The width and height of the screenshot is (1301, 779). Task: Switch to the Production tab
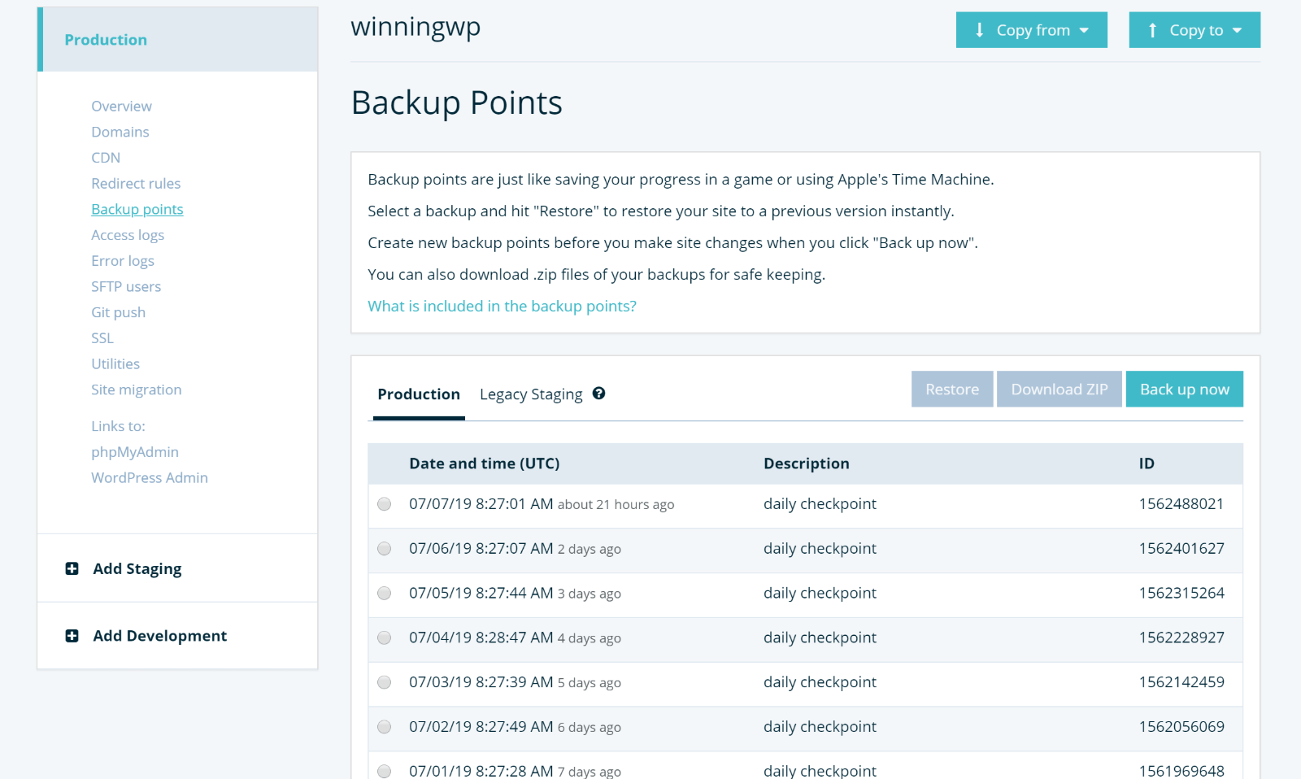click(x=419, y=394)
